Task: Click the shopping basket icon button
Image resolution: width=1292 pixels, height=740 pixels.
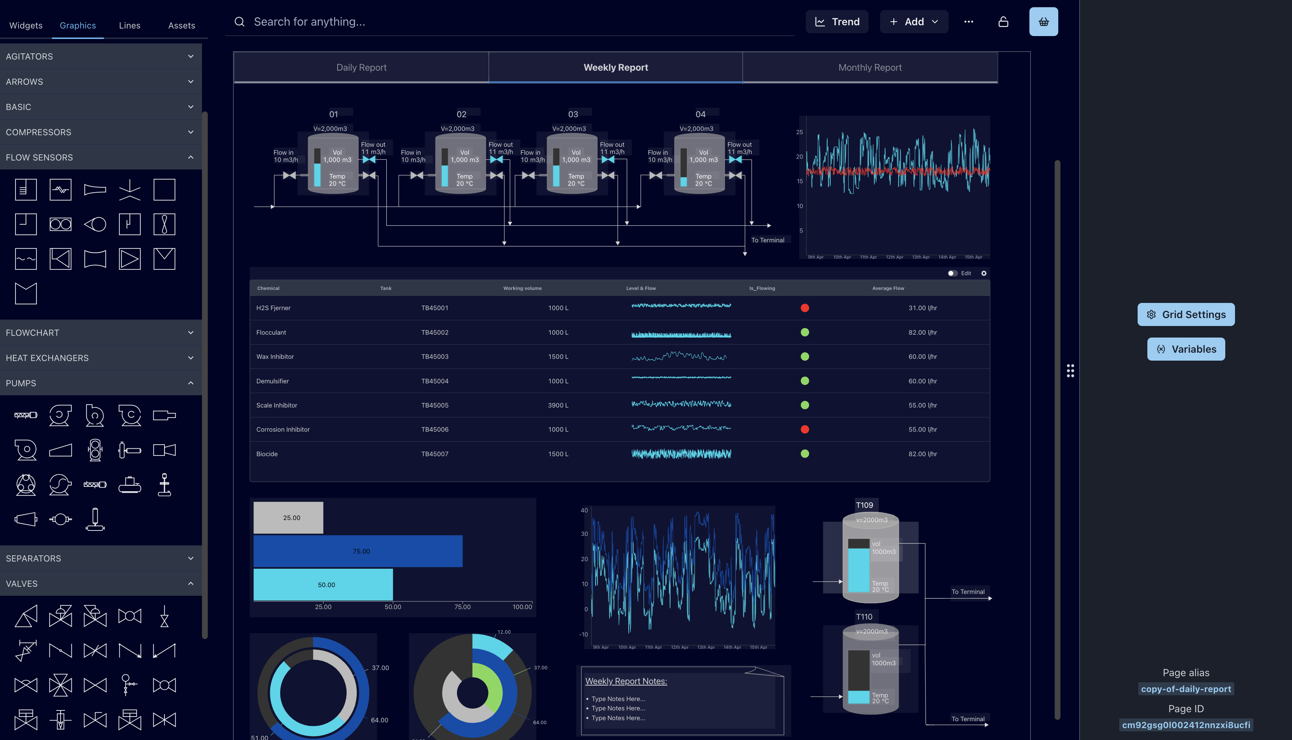Action: point(1043,22)
